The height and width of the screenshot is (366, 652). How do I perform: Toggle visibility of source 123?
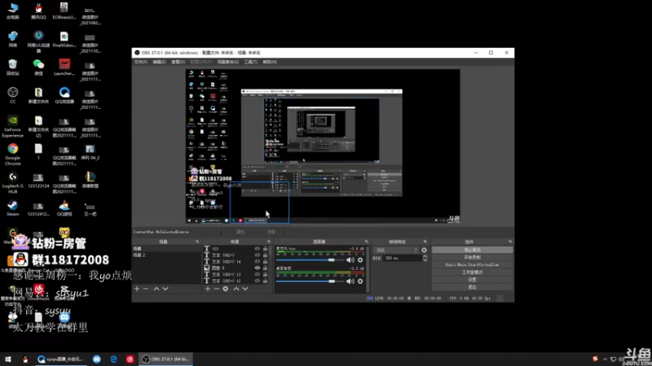point(258,249)
